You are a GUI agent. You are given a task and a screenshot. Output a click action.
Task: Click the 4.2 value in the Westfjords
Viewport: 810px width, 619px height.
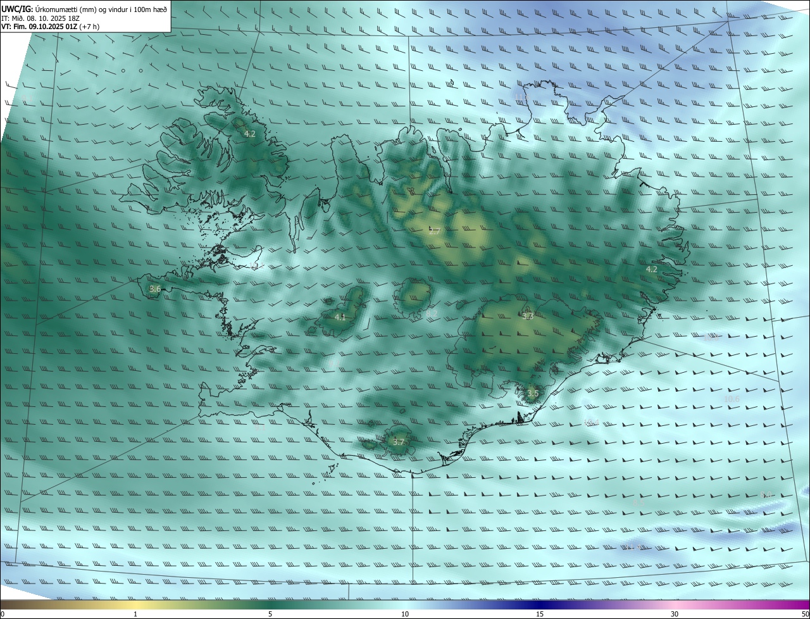[x=250, y=134]
